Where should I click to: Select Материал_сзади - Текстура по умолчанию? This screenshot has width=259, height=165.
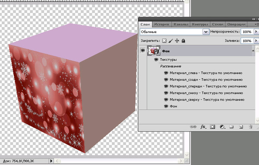tap(206, 79)
